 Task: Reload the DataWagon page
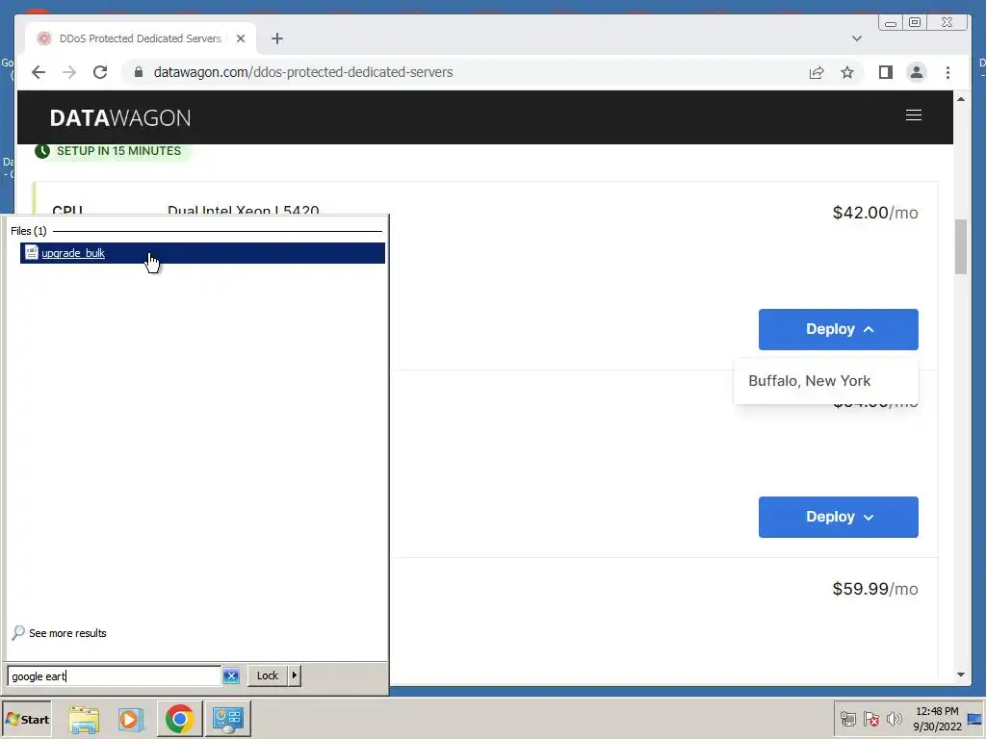tap(100, 72)
